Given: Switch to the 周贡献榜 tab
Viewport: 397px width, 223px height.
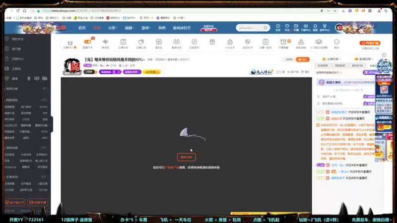Looking at the screenshot, I should (340, 65).
